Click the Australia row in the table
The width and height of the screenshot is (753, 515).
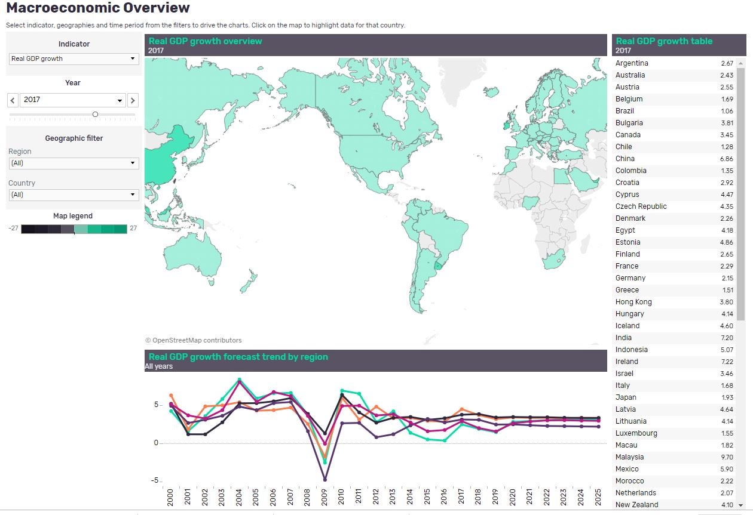click(x=674, y=75)
